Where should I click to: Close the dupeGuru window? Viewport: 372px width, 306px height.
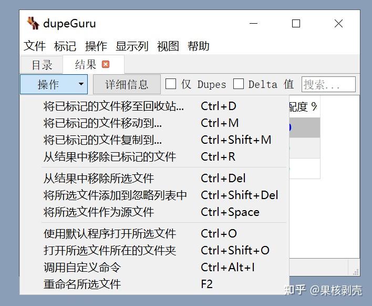(x=338, y=23)
